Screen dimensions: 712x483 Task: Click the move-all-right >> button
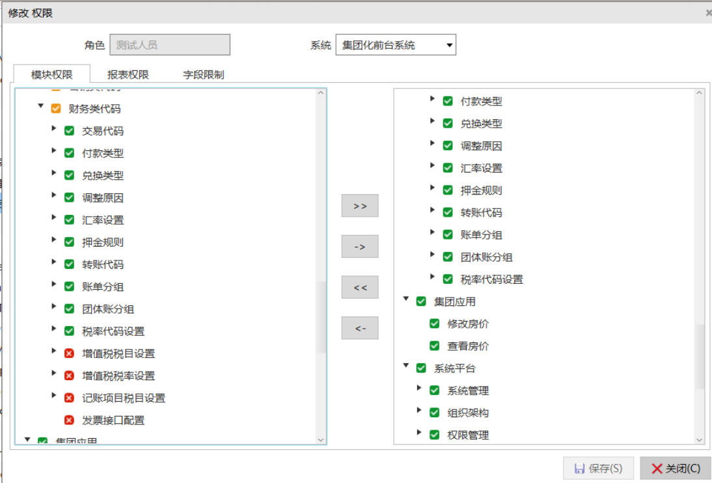359,206
